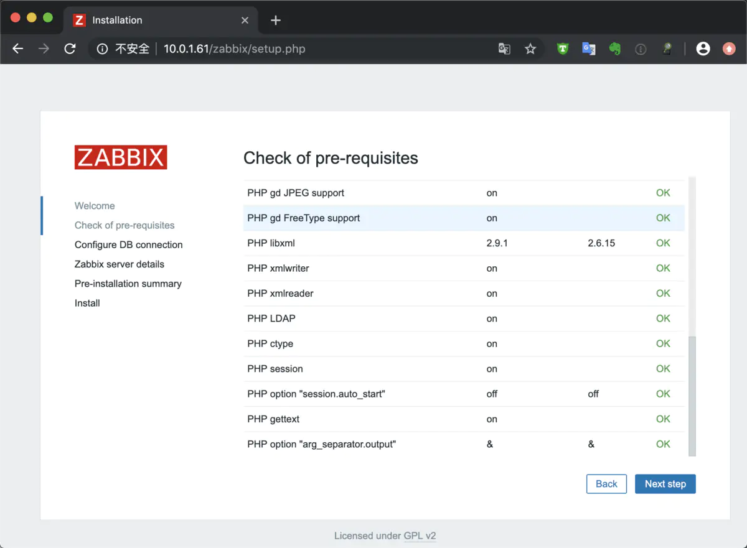Screen dimensions: 747x548
Task: Click the macOS green fullscreen button
Action: tap(48, 18)
